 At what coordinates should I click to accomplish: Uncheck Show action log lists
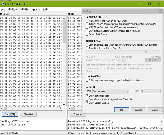(87, 96)
